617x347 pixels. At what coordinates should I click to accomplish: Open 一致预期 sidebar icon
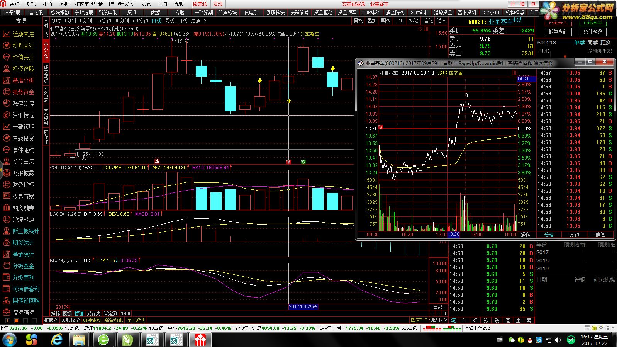tap(7, 127)
